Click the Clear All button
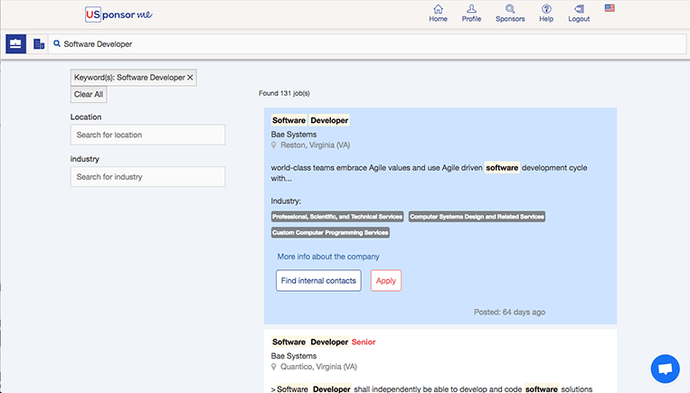This screenshot has width=690, height=393. pyautogui.click(x=89, y=95)
